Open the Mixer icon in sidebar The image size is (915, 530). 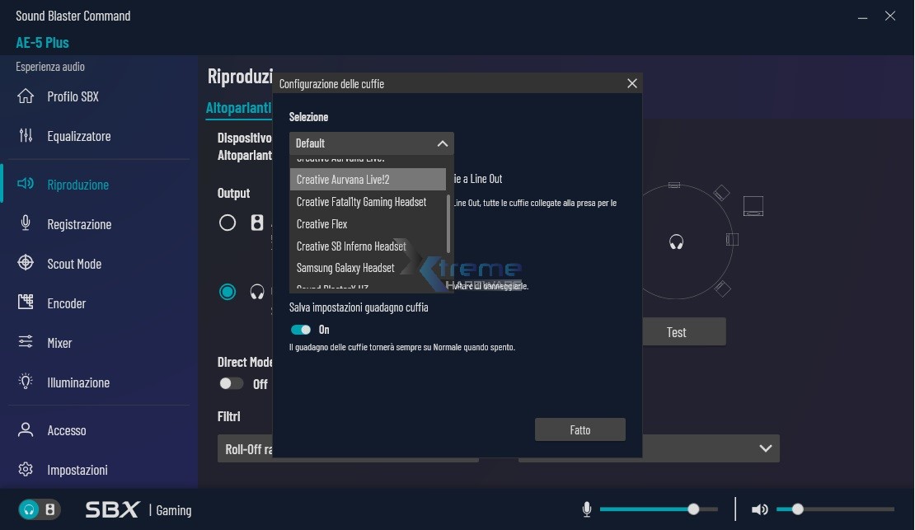[x=26, y=343]
